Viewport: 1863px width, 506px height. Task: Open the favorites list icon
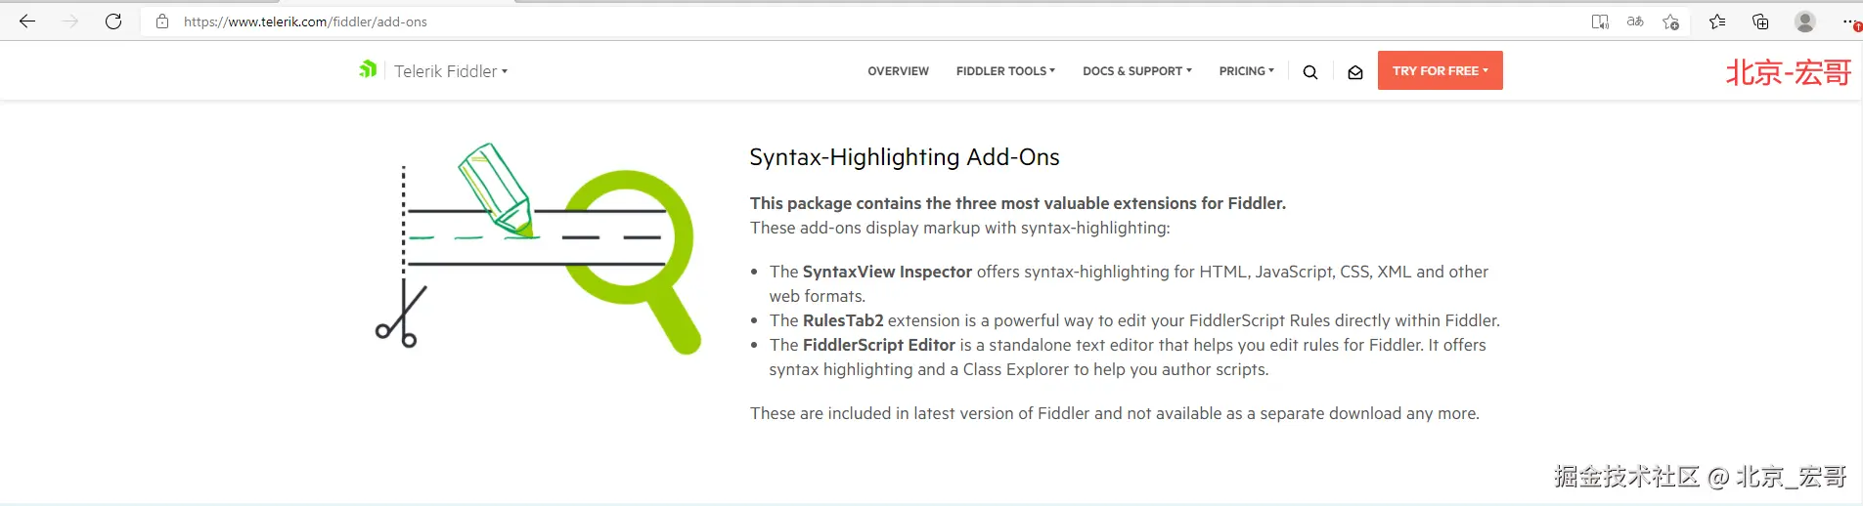(1717, 21)
